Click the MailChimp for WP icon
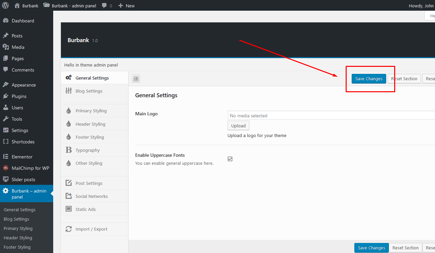 tap(6, 168)
